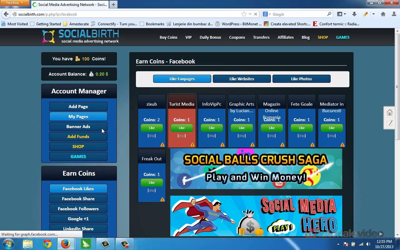Click warning icon on Magazin Online card
This screenshot has width=400, height=250.
pyautogui.click(x=282, y=145)
